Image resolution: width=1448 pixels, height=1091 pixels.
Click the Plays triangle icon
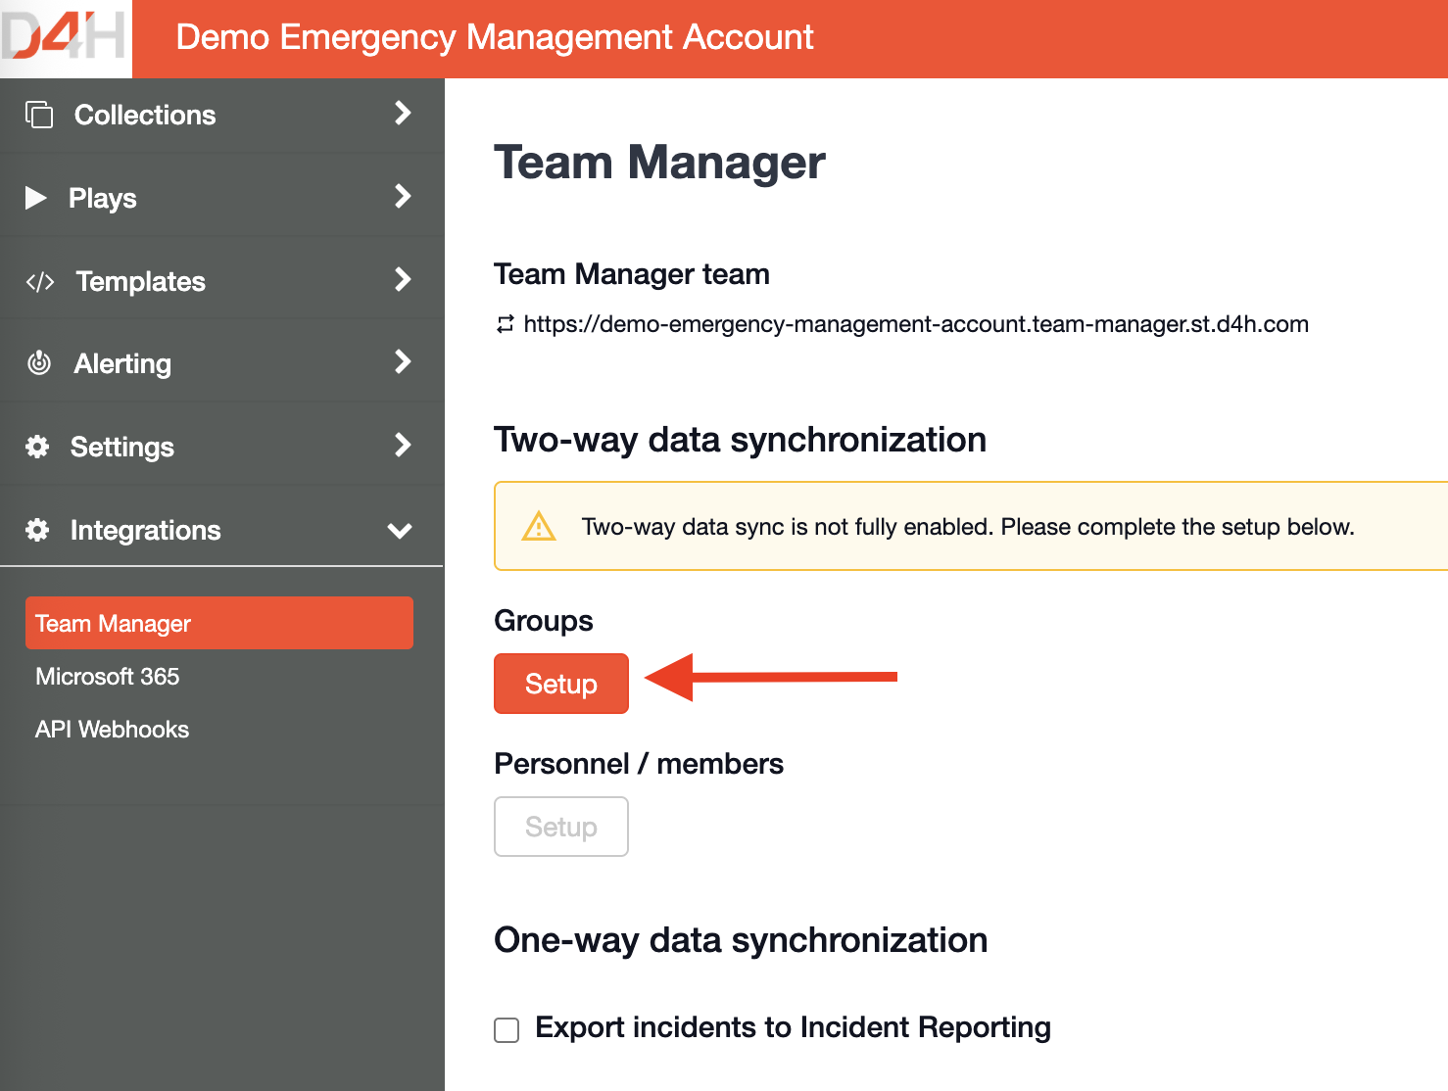pyautogui.click(x=36, y=198)
